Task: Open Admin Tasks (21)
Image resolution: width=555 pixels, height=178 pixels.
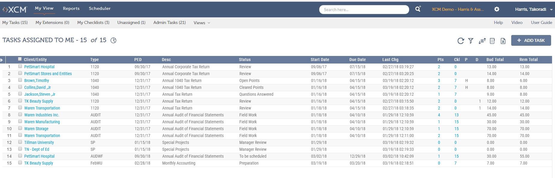Action: (x=169, y=22)
